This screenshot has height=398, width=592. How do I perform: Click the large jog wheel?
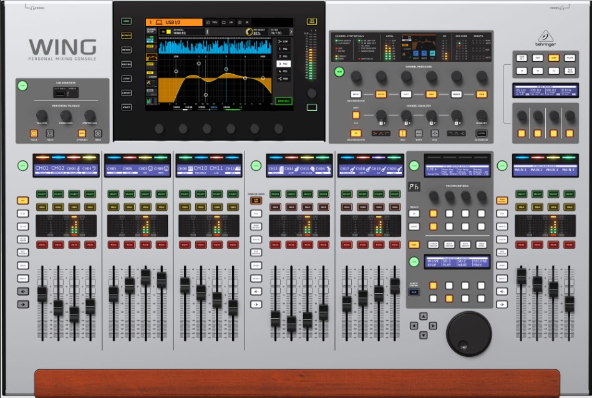(469, 333)
